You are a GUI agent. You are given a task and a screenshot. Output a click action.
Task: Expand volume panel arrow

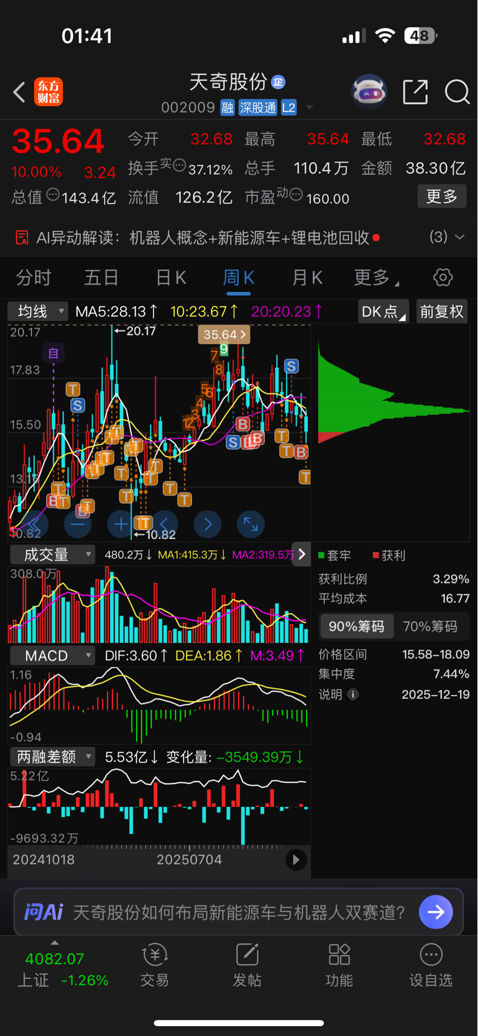(x=301, y=554)
